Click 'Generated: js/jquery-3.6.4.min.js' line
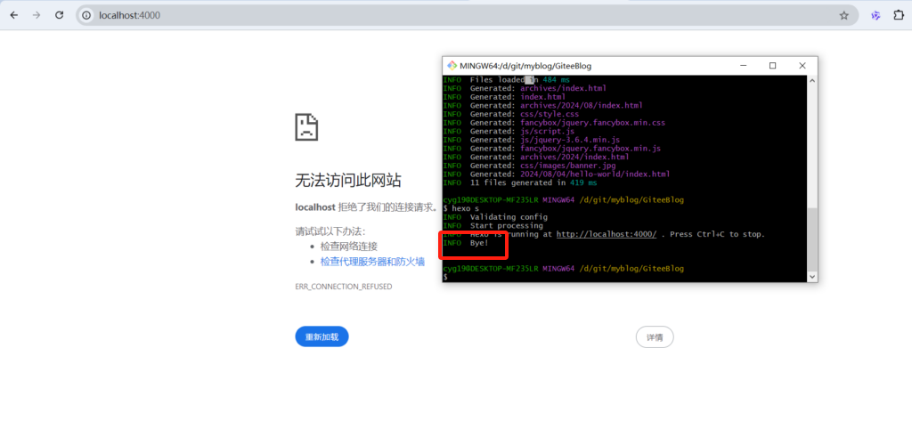Screen dimensions: 912x421 532,140
